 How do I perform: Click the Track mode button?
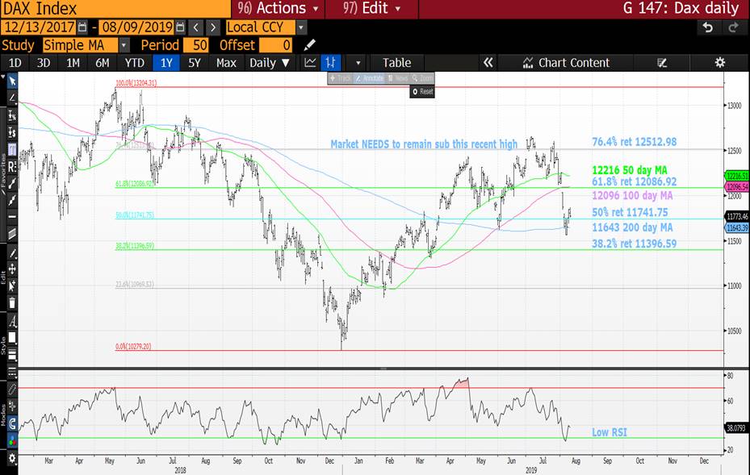[x=341, y=78]
